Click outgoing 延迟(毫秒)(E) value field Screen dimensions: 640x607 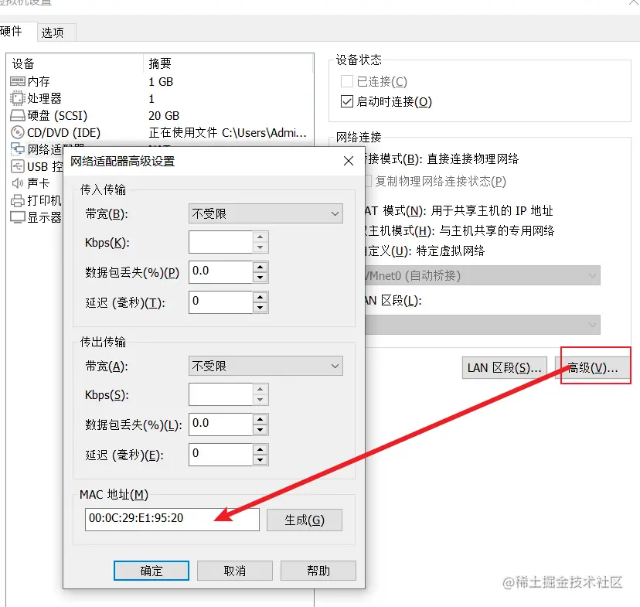coord(220,455)
